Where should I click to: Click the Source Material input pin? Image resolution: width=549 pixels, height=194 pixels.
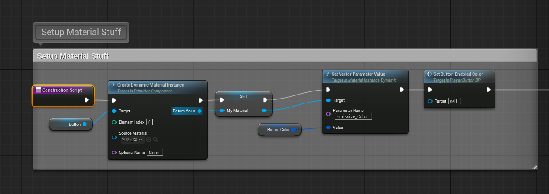pyautogui.click(x=114, y=137)
